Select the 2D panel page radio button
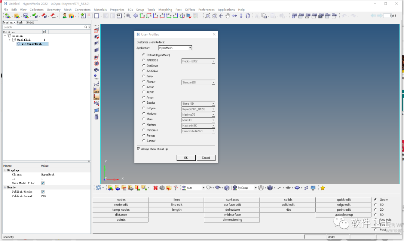Viewport: 404px width, 241px height. (x=376, y=210)
